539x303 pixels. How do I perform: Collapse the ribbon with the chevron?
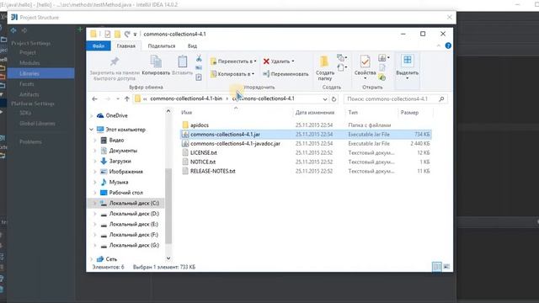438,45
